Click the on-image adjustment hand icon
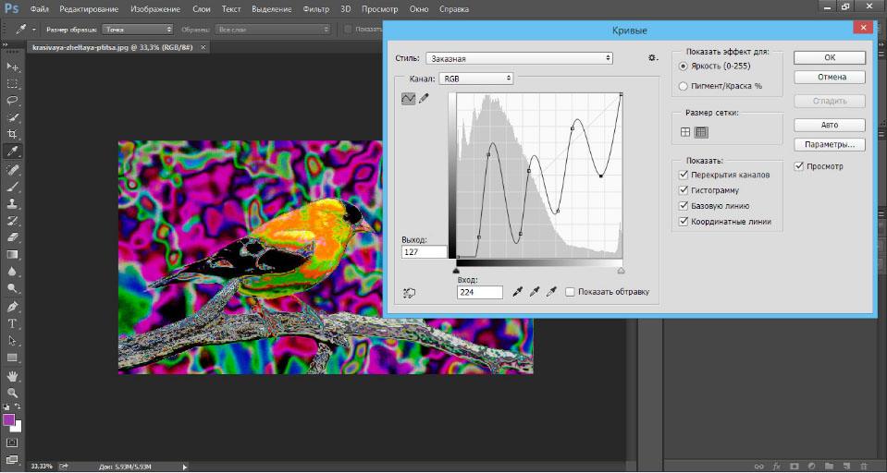Screen dimensions: 887x473 click(409, 293)
